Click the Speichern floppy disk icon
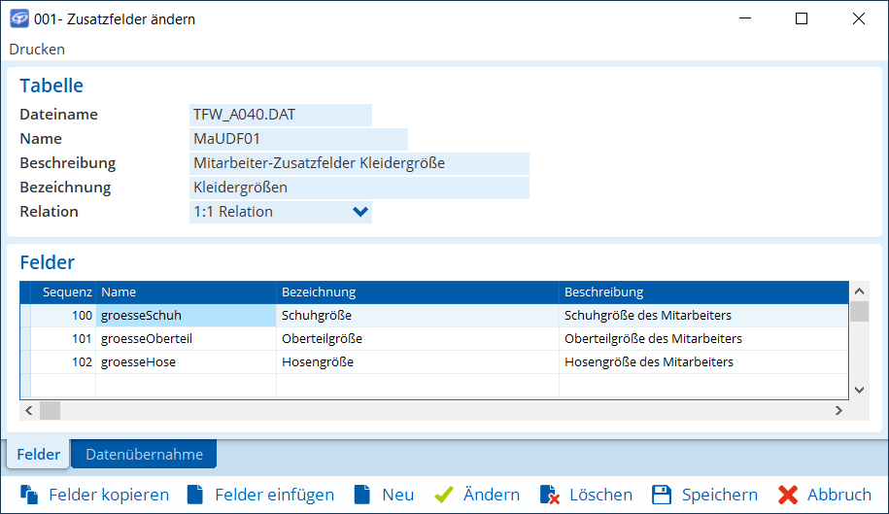 tap(662, 495)
